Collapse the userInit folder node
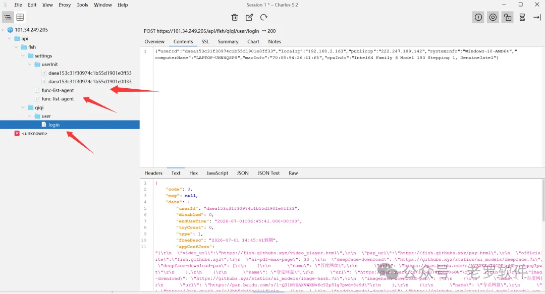Viewport: 545px width, 294px height. [x=30, y=64]
